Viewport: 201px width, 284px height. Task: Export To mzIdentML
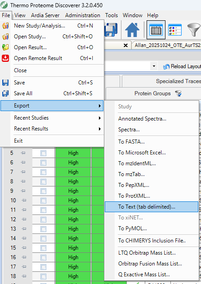coord(152,163)
